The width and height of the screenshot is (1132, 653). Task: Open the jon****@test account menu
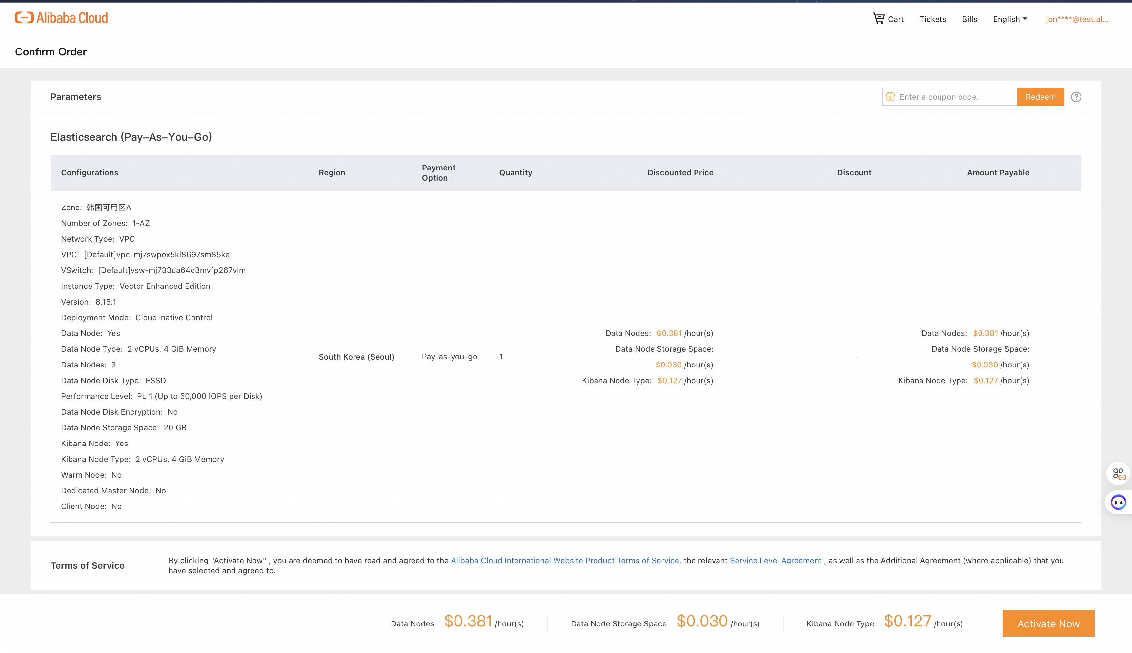pos(1076,19)
